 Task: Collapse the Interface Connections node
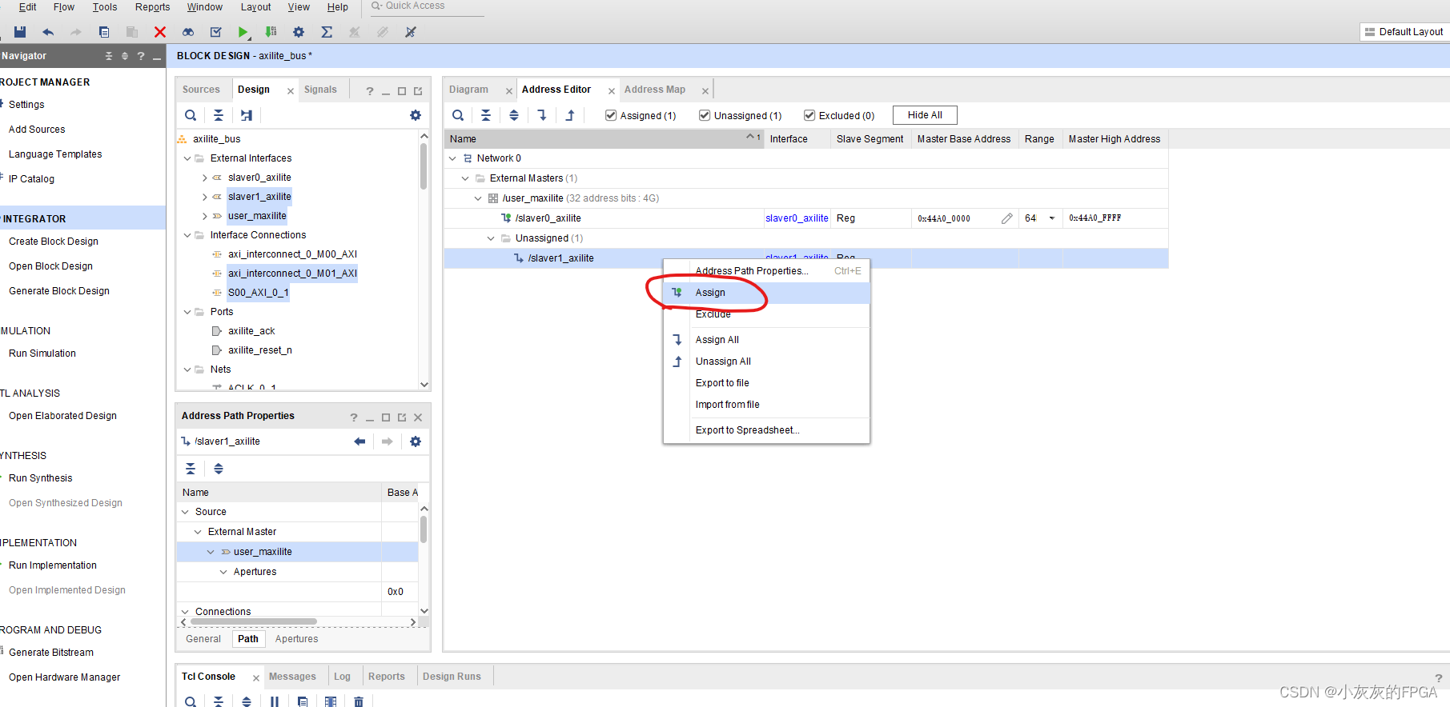(x=187, y=235)
